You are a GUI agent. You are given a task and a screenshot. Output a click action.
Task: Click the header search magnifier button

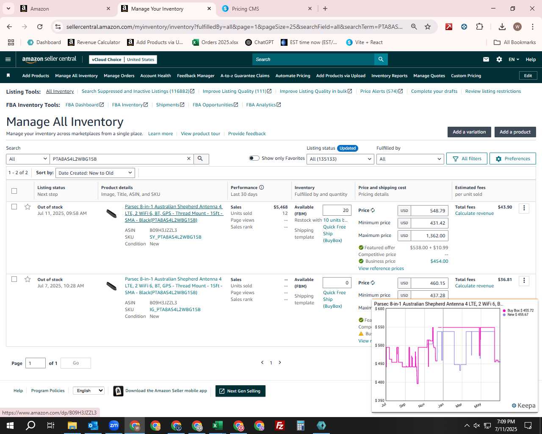click(381, 59)
